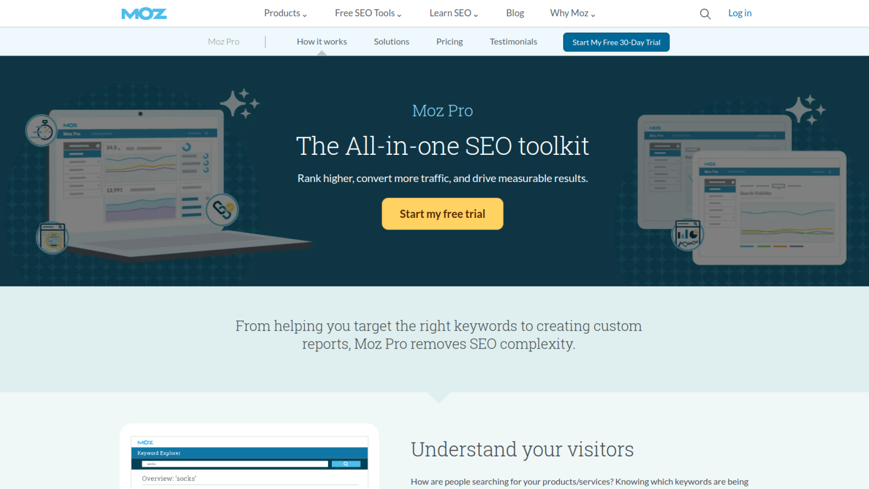Click the Keyword Explorer search button
The height and width of the screenshot is (489, 869).
(x=346, y=464)
